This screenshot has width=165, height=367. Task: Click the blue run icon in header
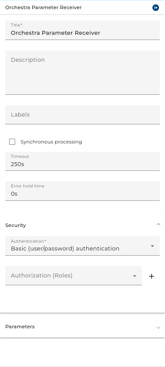pyautogui.click(x=155, y=7)
